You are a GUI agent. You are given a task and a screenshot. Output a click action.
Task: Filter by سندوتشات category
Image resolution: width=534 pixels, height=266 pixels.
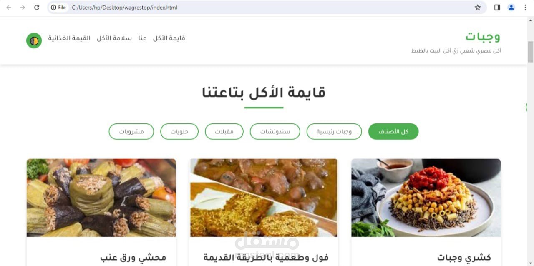click(x=275, y=132)
